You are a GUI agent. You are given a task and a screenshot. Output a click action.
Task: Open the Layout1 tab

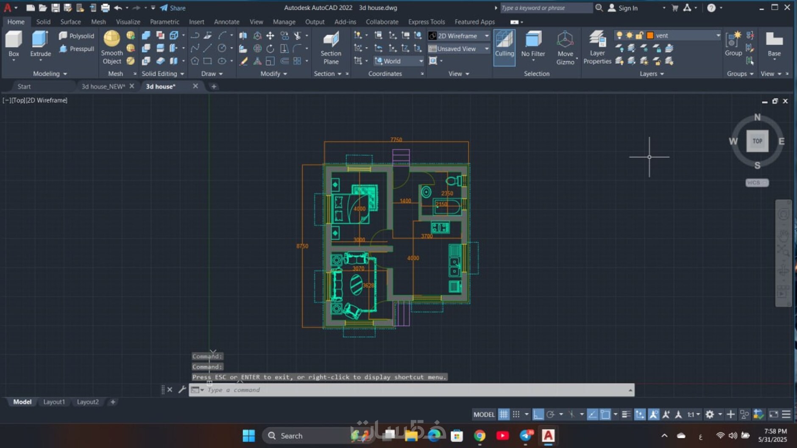(54, 402)
